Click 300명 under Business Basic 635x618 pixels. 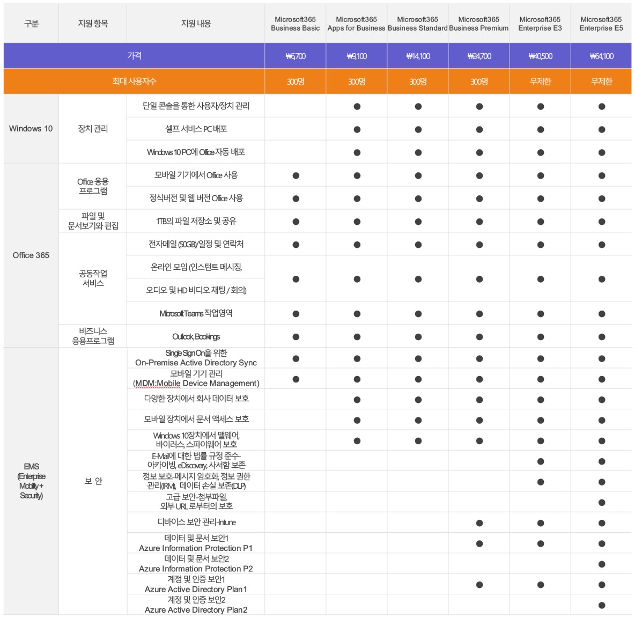tap(296, 82)
